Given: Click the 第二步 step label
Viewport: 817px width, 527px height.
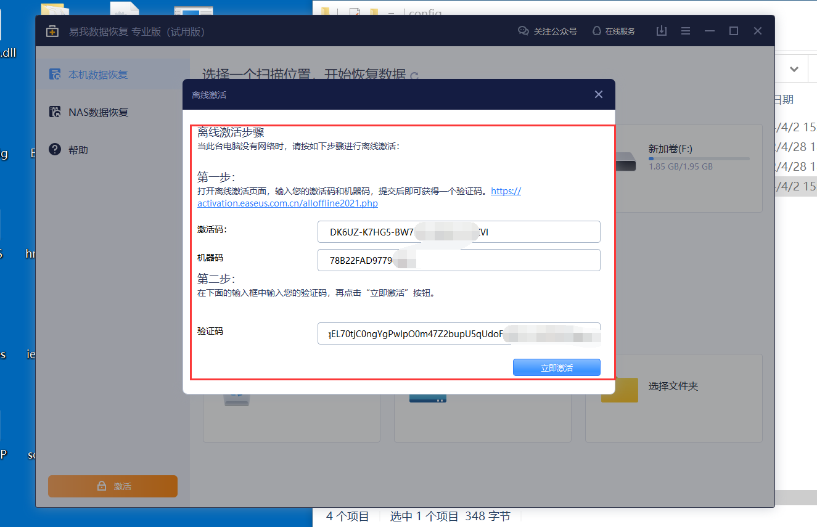Looking at the screenshot, I should click(216, 279).
